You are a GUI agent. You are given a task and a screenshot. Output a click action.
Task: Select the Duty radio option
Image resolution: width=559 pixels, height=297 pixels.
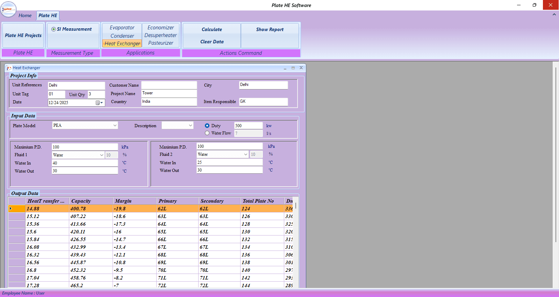pyautogui.click(x=207, y=125)
